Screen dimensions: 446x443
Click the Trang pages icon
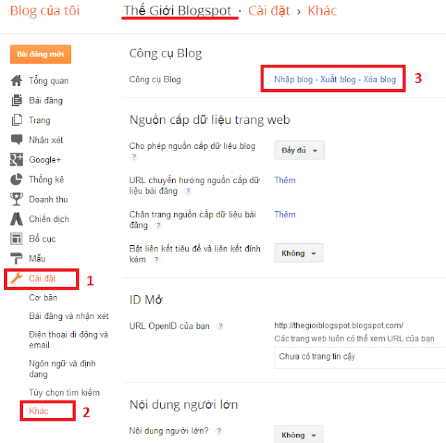(x=17, y=120)
